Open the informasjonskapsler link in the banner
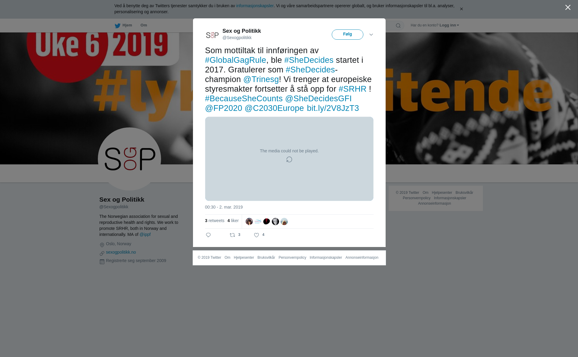The width and height of the screenshot is (578, 357). point(255,6)
